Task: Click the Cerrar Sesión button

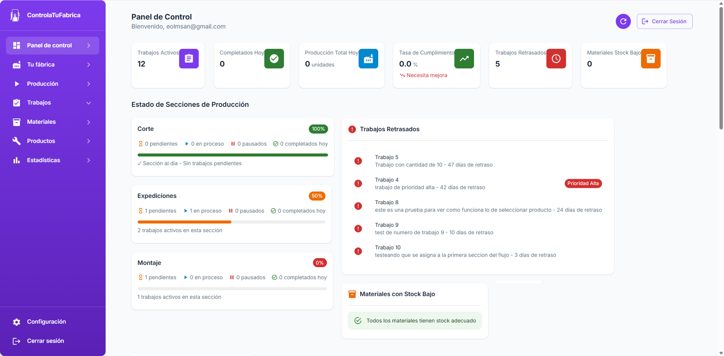Action: pyautogui.click(x=665, y=21)
